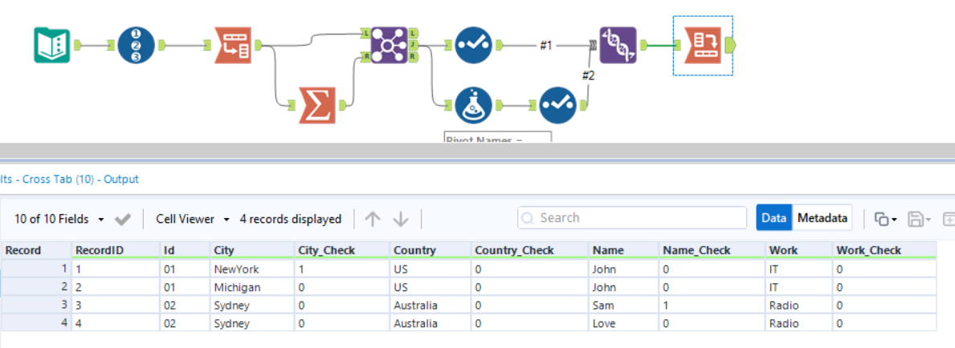Viewport: 955px width, 348px height.
Task: Click the upper Select tool node
Action: pos(473,46)
